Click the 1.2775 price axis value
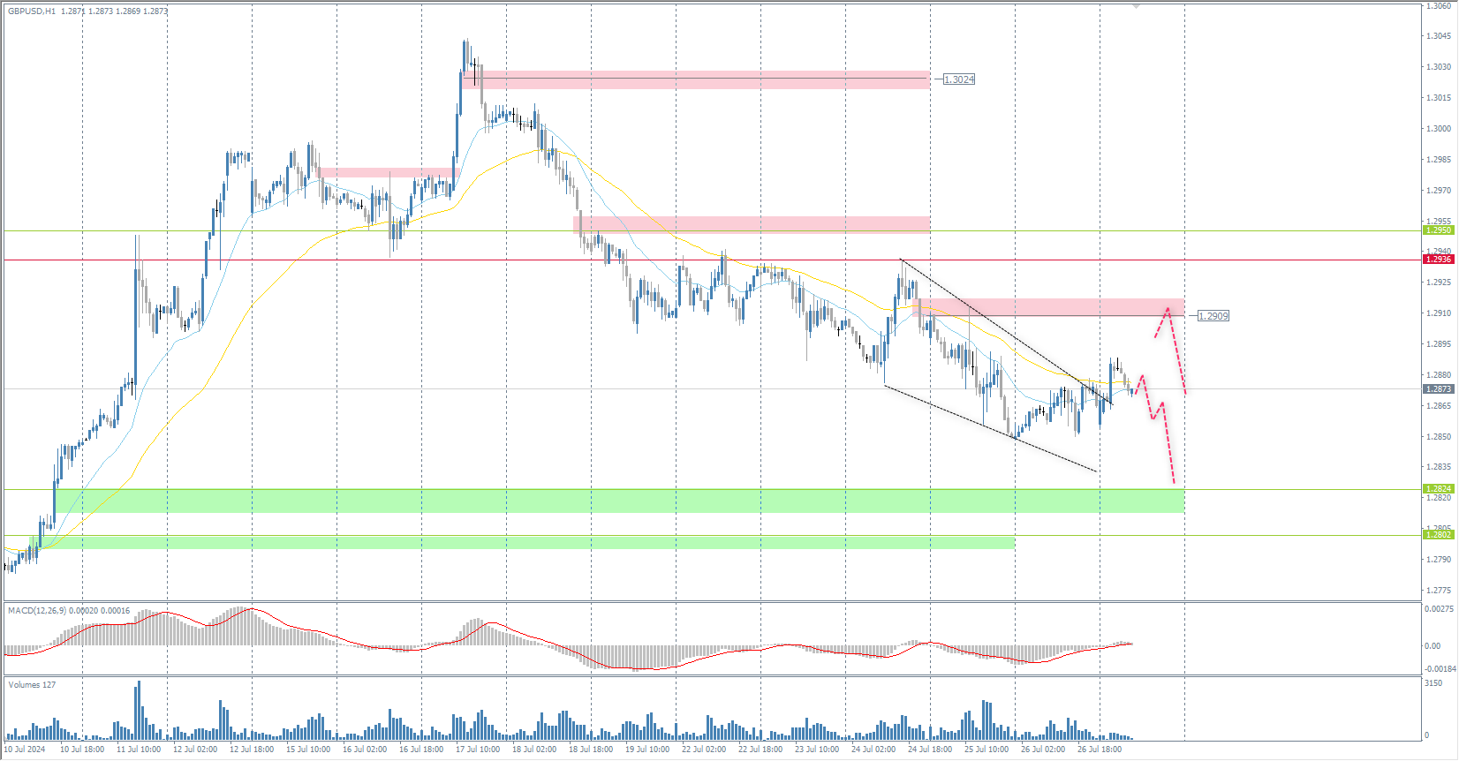The image size is (1459, 761). [1439, 591]
